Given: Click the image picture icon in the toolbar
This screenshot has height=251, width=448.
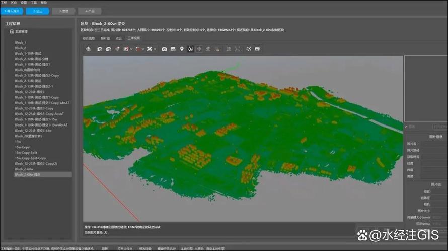Looking at the screenshot, I should coord(173,49).
